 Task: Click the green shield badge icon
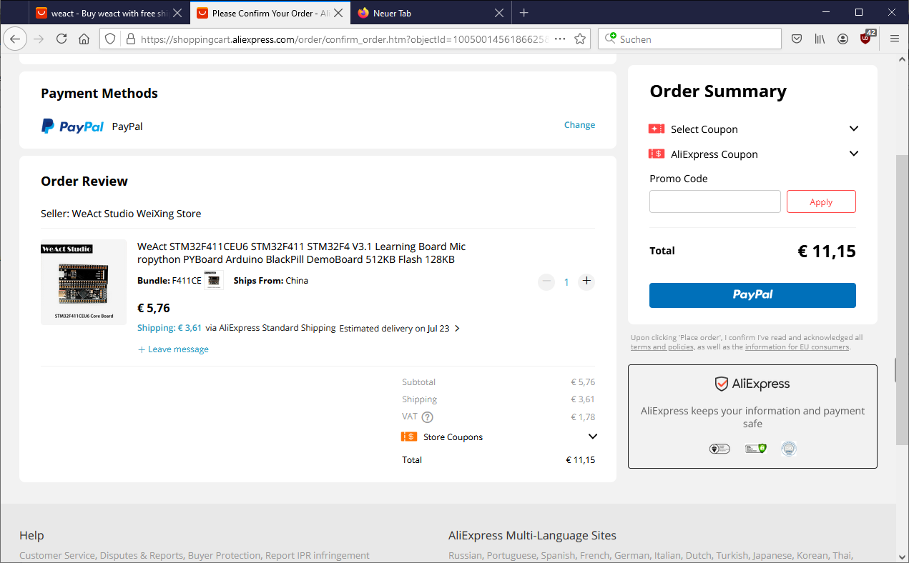[755, 449]
